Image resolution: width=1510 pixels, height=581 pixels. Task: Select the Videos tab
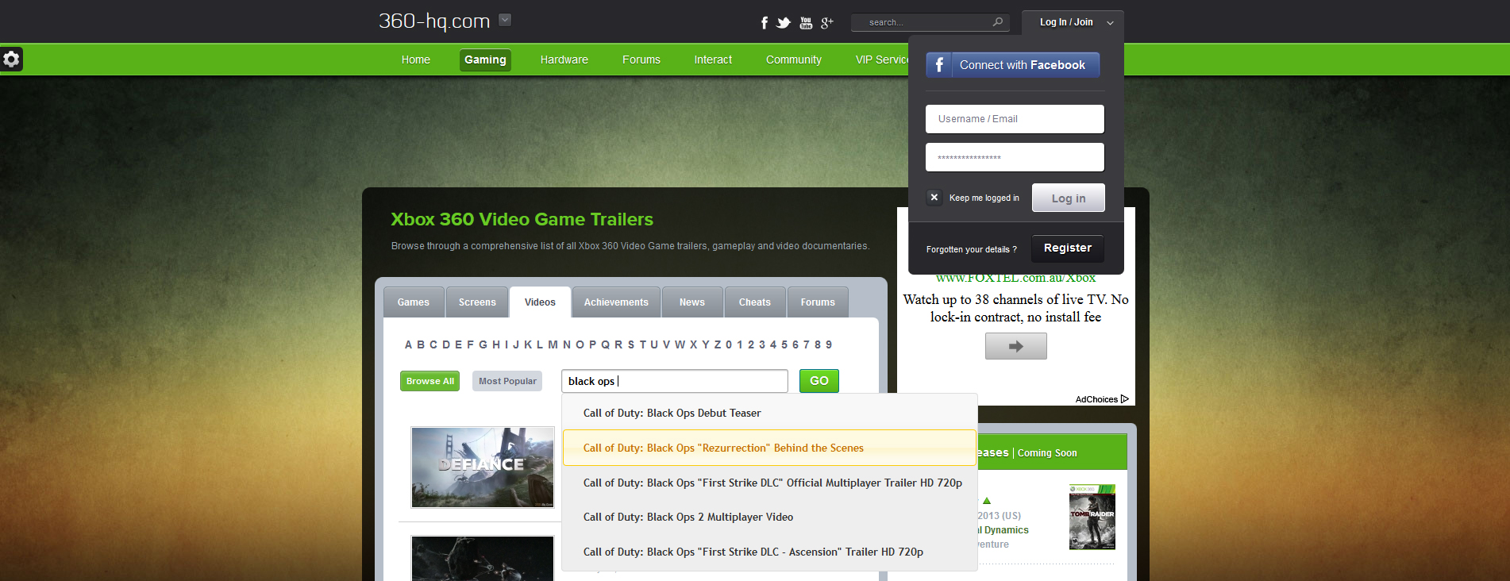[x=540, y=302]
